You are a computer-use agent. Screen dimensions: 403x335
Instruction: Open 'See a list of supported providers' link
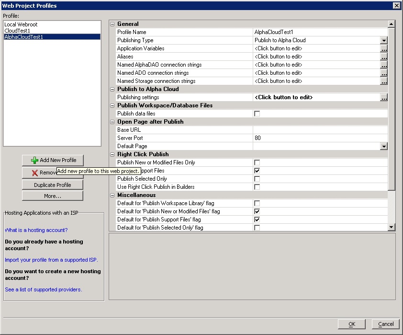44,289
